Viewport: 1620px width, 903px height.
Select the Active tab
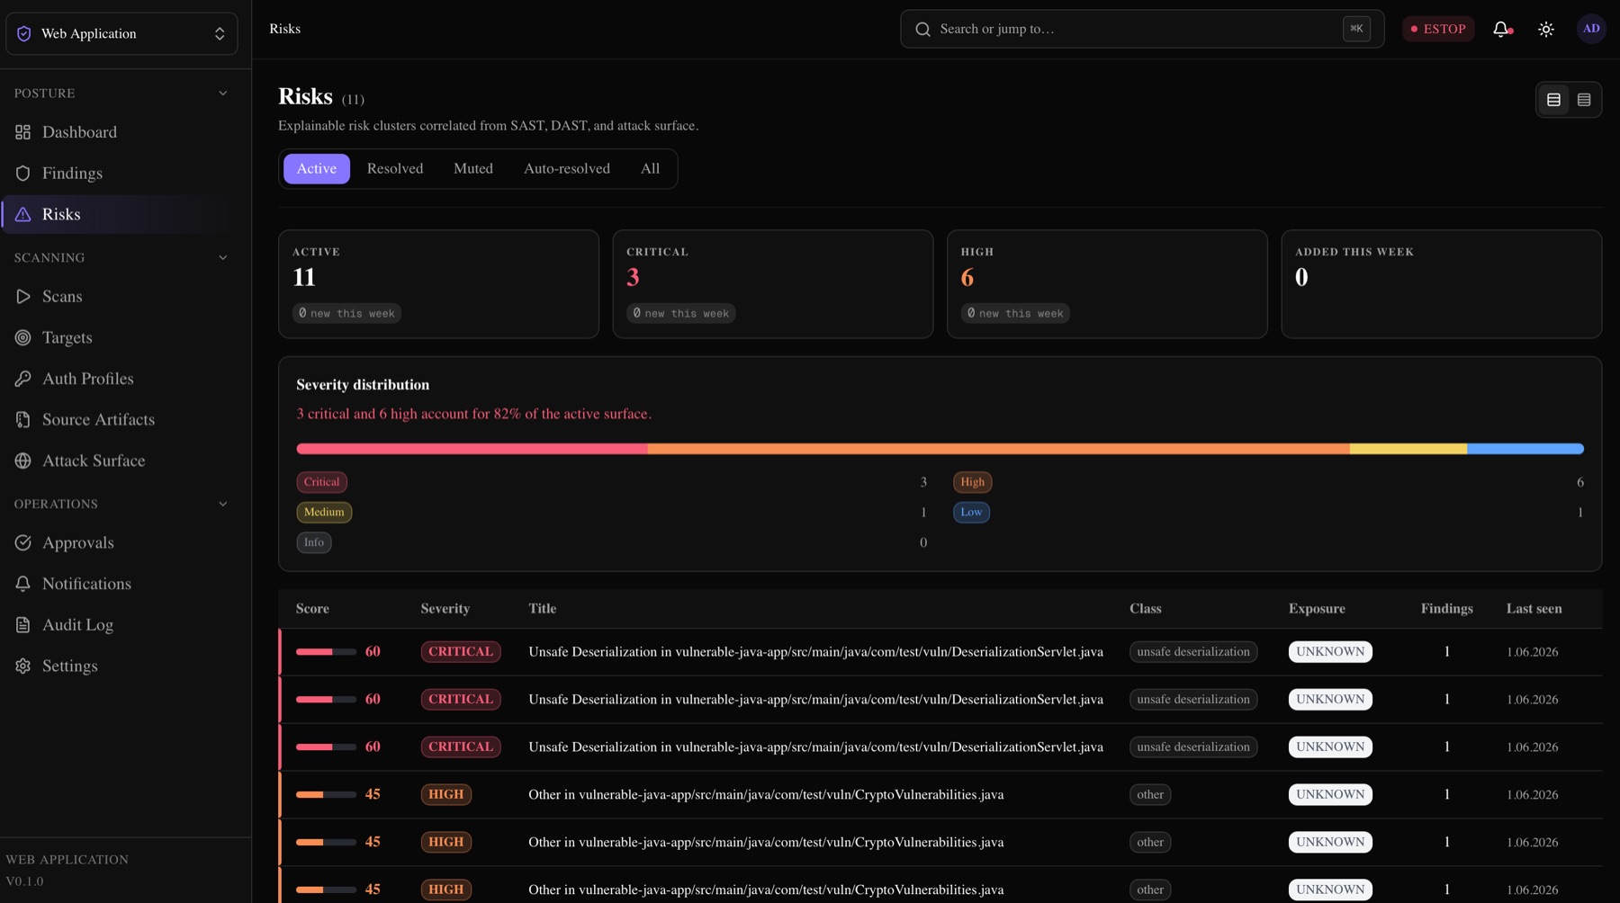pos(317,169)
